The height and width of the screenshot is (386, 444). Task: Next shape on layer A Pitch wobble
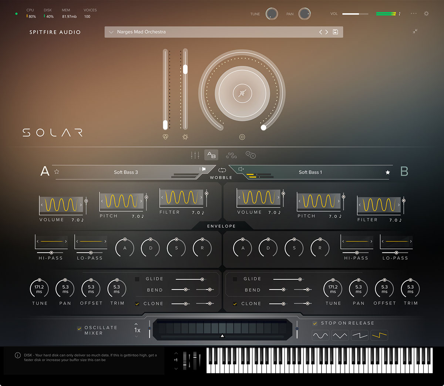(141, 201)
